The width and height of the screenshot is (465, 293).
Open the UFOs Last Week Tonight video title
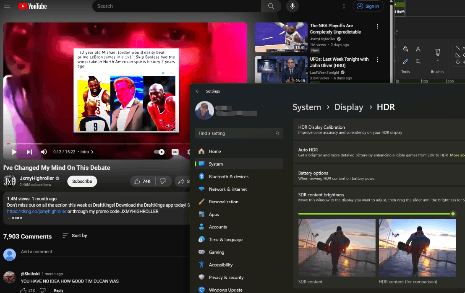point(339,62)
